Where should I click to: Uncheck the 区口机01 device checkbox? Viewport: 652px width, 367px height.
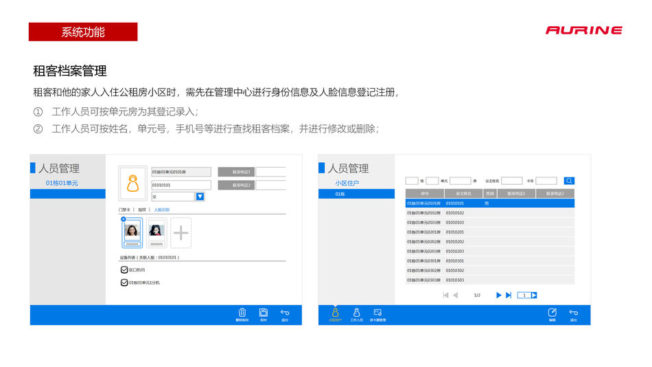click(x=124, y=270)
